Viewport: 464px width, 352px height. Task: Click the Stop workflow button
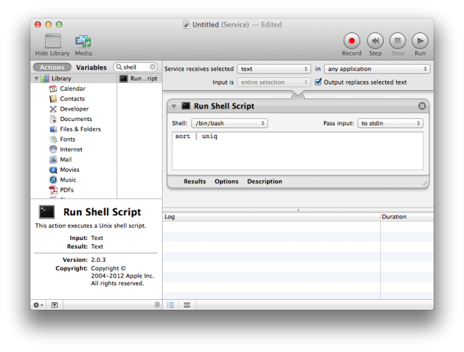pos(397,41)
